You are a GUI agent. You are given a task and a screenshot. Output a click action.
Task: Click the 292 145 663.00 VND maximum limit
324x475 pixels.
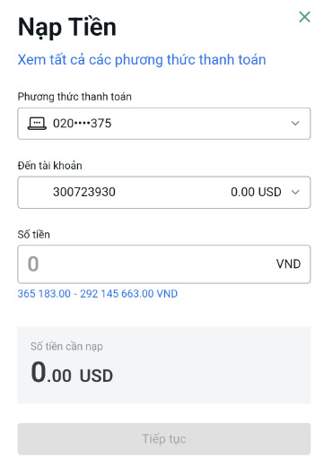pyautogui.click(x=128, y=294)
